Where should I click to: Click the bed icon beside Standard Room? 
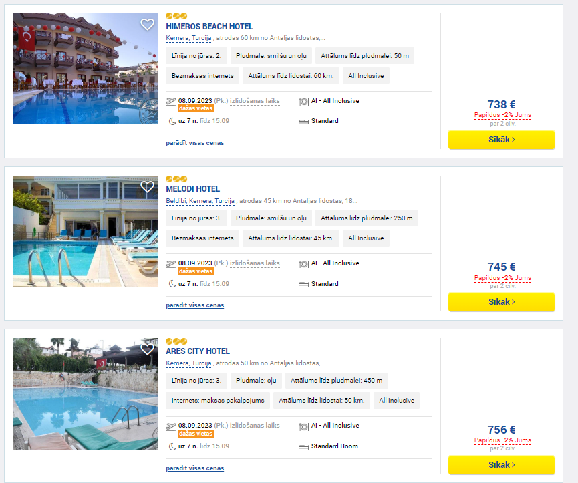(303, 447)
